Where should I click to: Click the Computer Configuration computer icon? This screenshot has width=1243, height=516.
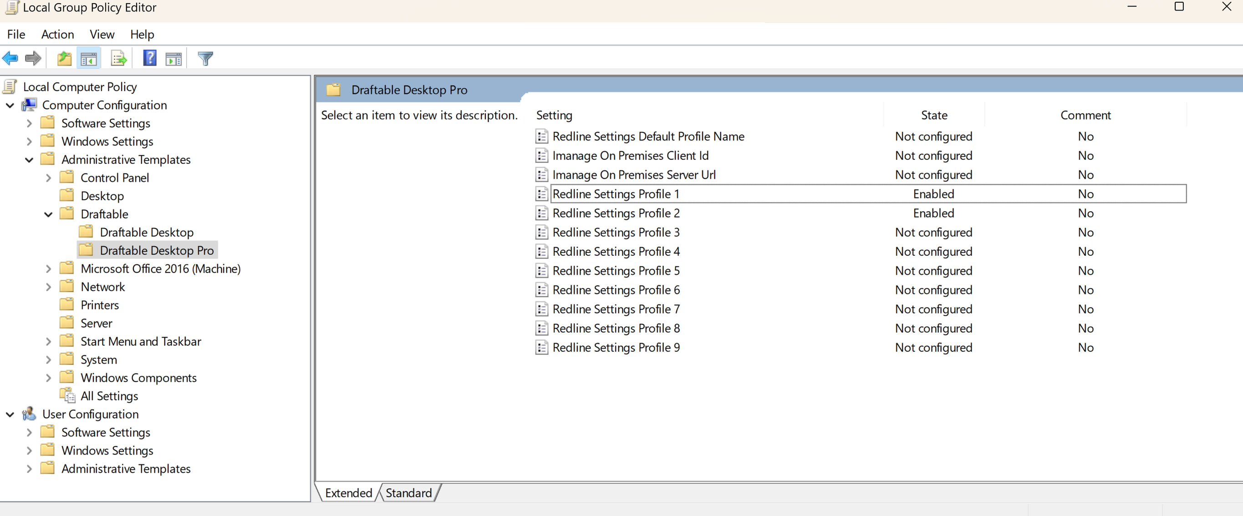click(x=30, y=105)
